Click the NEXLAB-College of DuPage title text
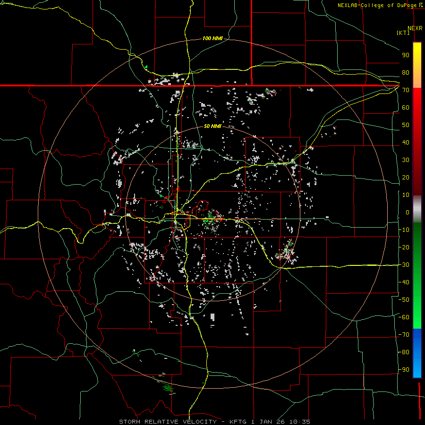This screenshot has width=425, height=425. click(x=377, y=5)
